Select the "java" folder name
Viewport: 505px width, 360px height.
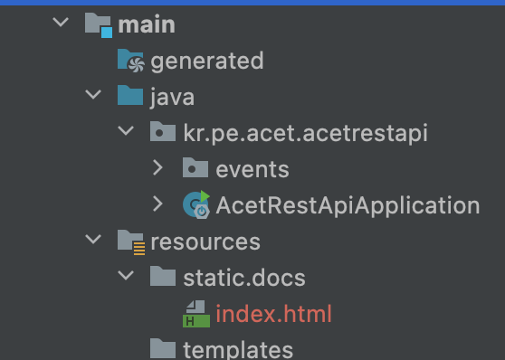pos(172,98)
